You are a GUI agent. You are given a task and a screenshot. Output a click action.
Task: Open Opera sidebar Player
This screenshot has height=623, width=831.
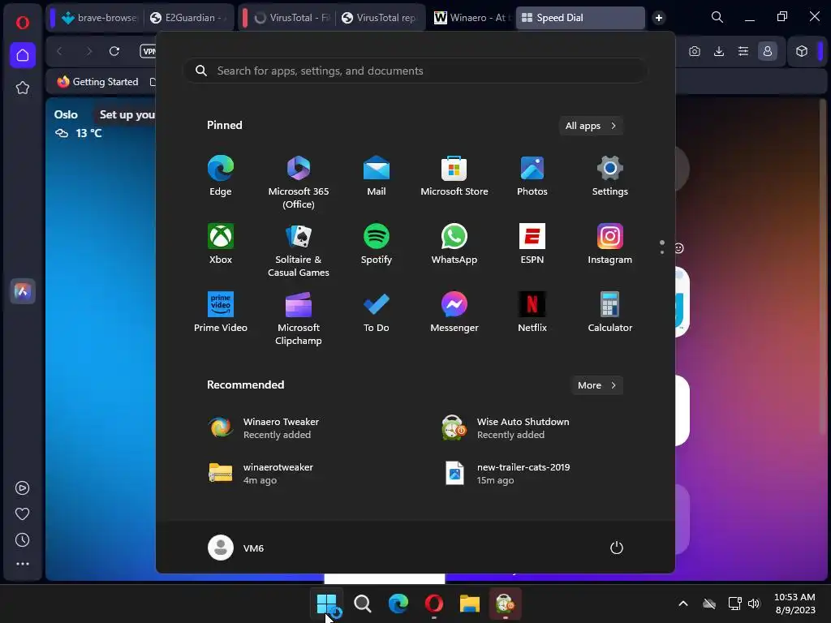click(x=22, y=488)
